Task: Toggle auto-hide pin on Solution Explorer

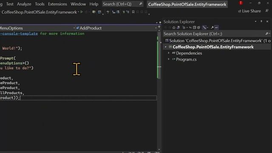Action: coord(261,21)
